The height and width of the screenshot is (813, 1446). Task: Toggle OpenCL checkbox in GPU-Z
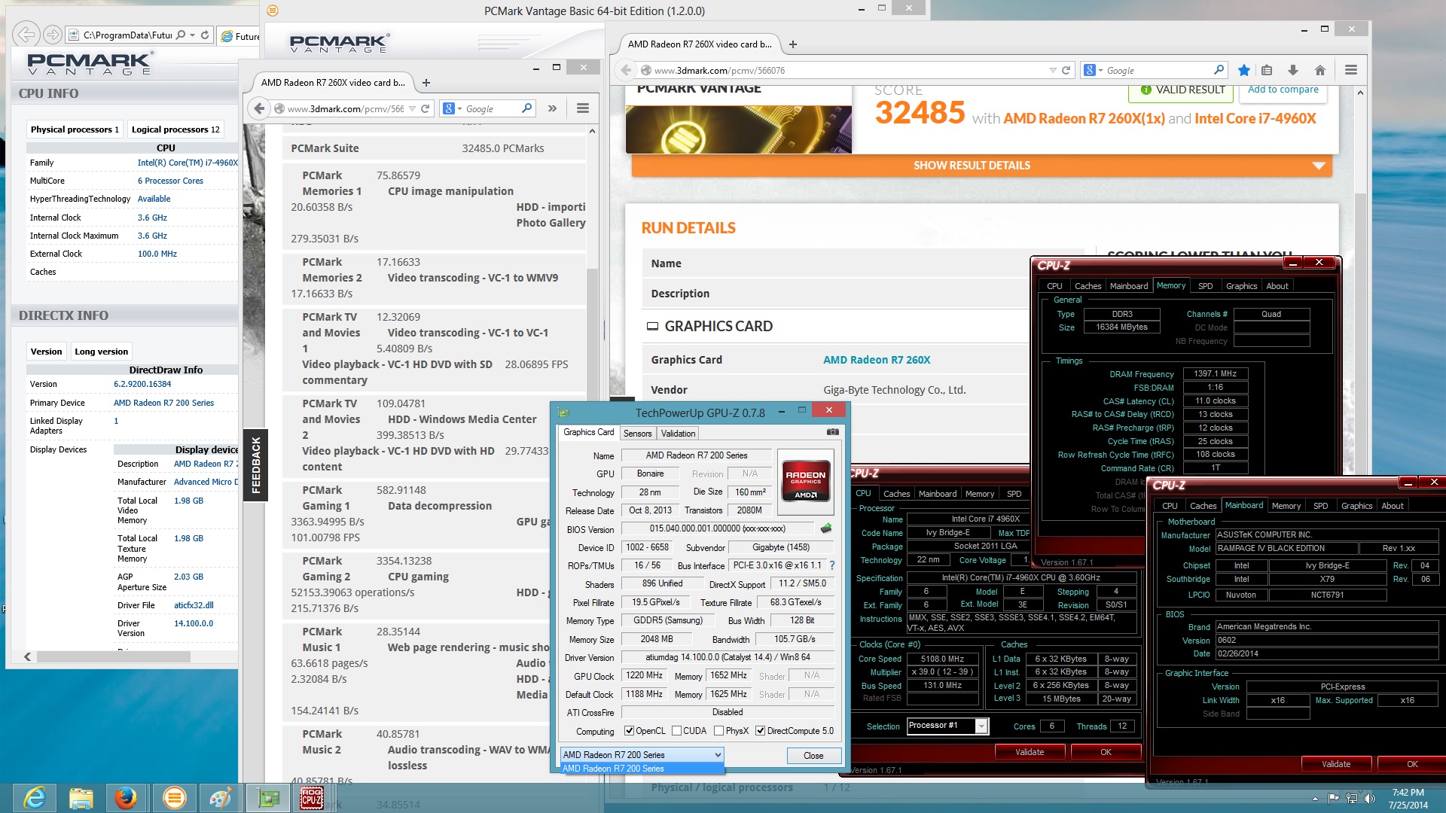(x=630, y=731)
